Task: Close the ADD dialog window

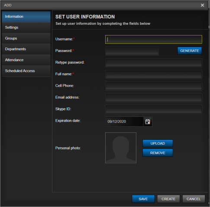Action: 202,5
